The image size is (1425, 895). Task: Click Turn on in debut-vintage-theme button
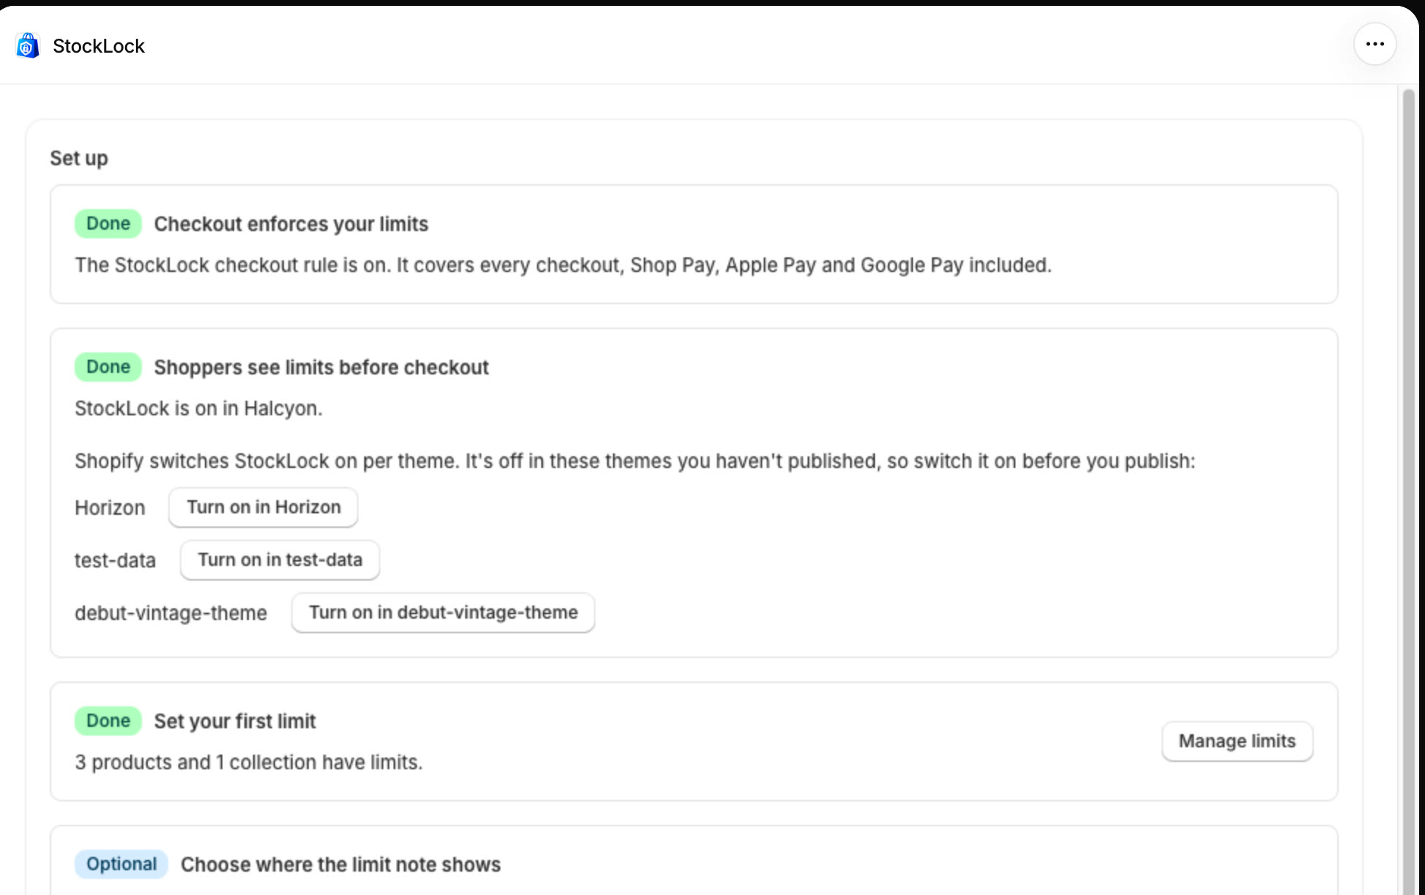coord(443,612)
